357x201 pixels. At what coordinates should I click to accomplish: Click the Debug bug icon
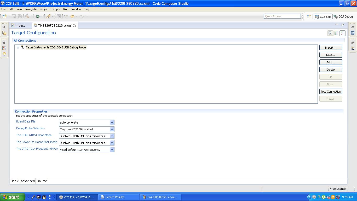[38, 16]
